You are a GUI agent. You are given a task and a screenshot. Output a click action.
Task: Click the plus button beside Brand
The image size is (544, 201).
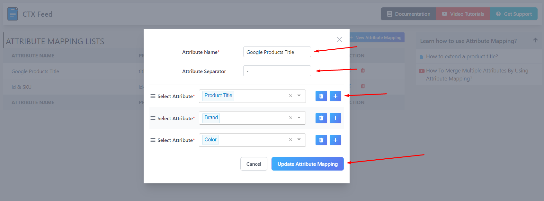335,118
